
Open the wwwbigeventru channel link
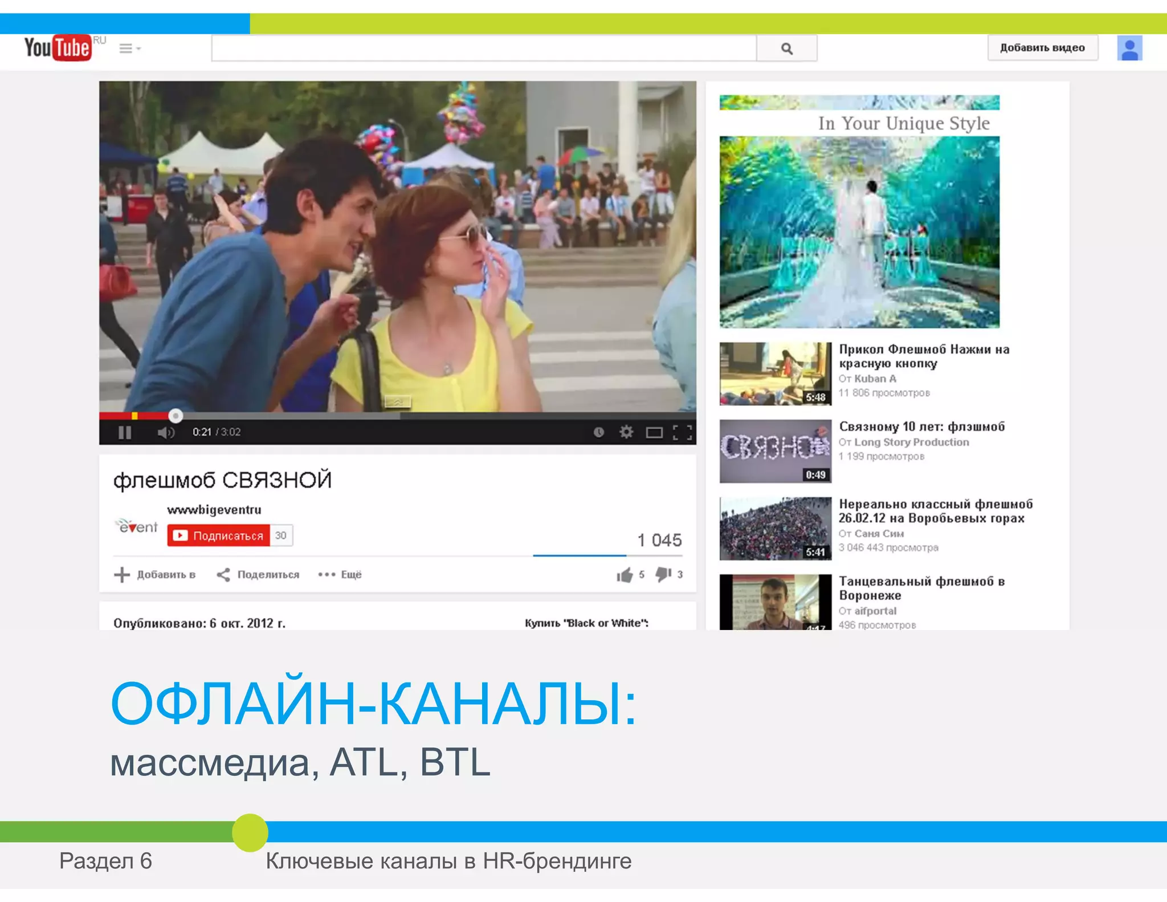coord(214,510)
